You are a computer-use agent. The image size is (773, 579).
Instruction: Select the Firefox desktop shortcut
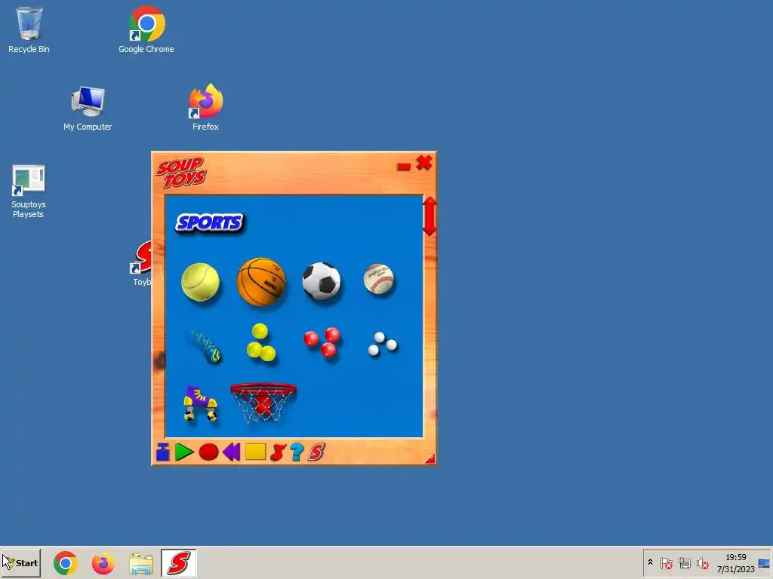(205, 107)
